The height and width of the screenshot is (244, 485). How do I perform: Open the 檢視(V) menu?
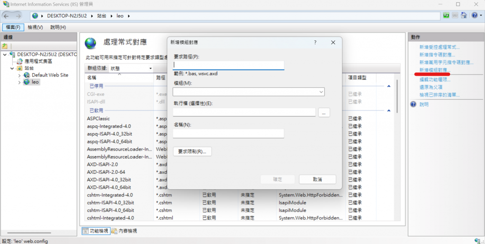(35, 27)
